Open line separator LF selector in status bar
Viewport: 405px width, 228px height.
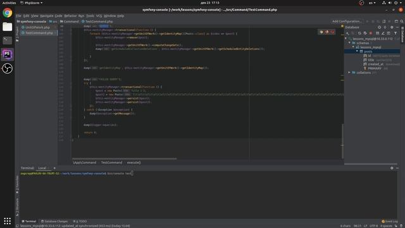[366, 226]
